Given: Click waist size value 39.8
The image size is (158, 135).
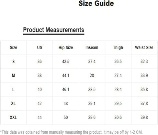Looking at the screenshot, I should tap(144, 118).
